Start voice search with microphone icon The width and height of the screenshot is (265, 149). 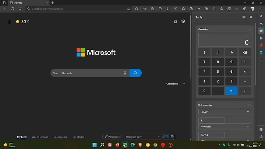(x=124, y=73)
